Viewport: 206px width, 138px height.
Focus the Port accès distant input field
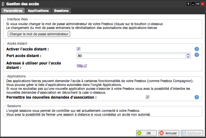[x=131, y=56]
